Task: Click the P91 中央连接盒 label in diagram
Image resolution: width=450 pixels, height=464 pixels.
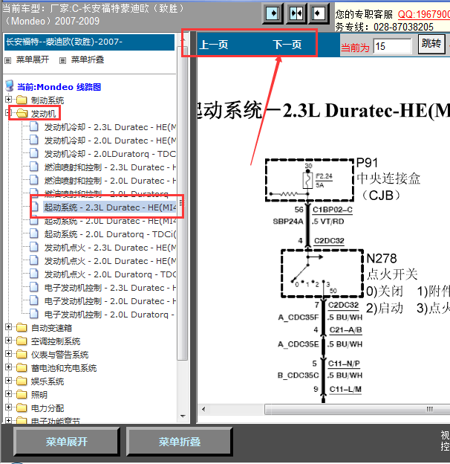Action: (388, 178)
